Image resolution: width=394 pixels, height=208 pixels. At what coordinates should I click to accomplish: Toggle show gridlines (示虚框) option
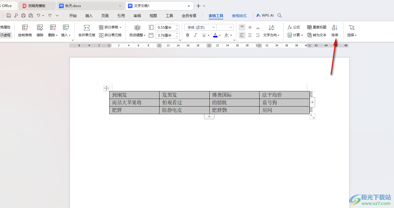5,35
